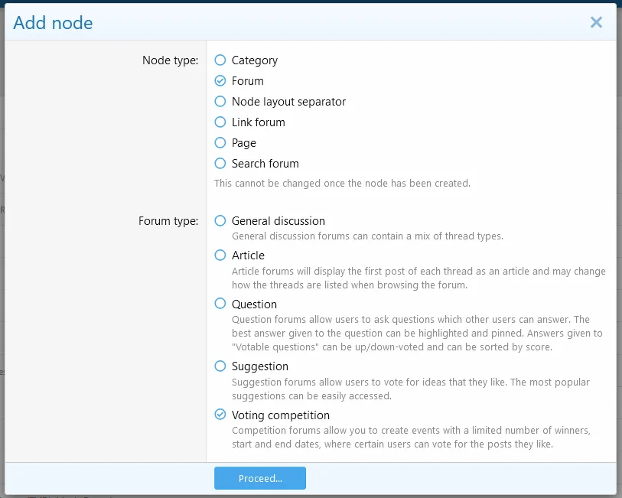Choose the Forum node type option
This screenshot has width=622, height=498.
(x=220, y=81)
